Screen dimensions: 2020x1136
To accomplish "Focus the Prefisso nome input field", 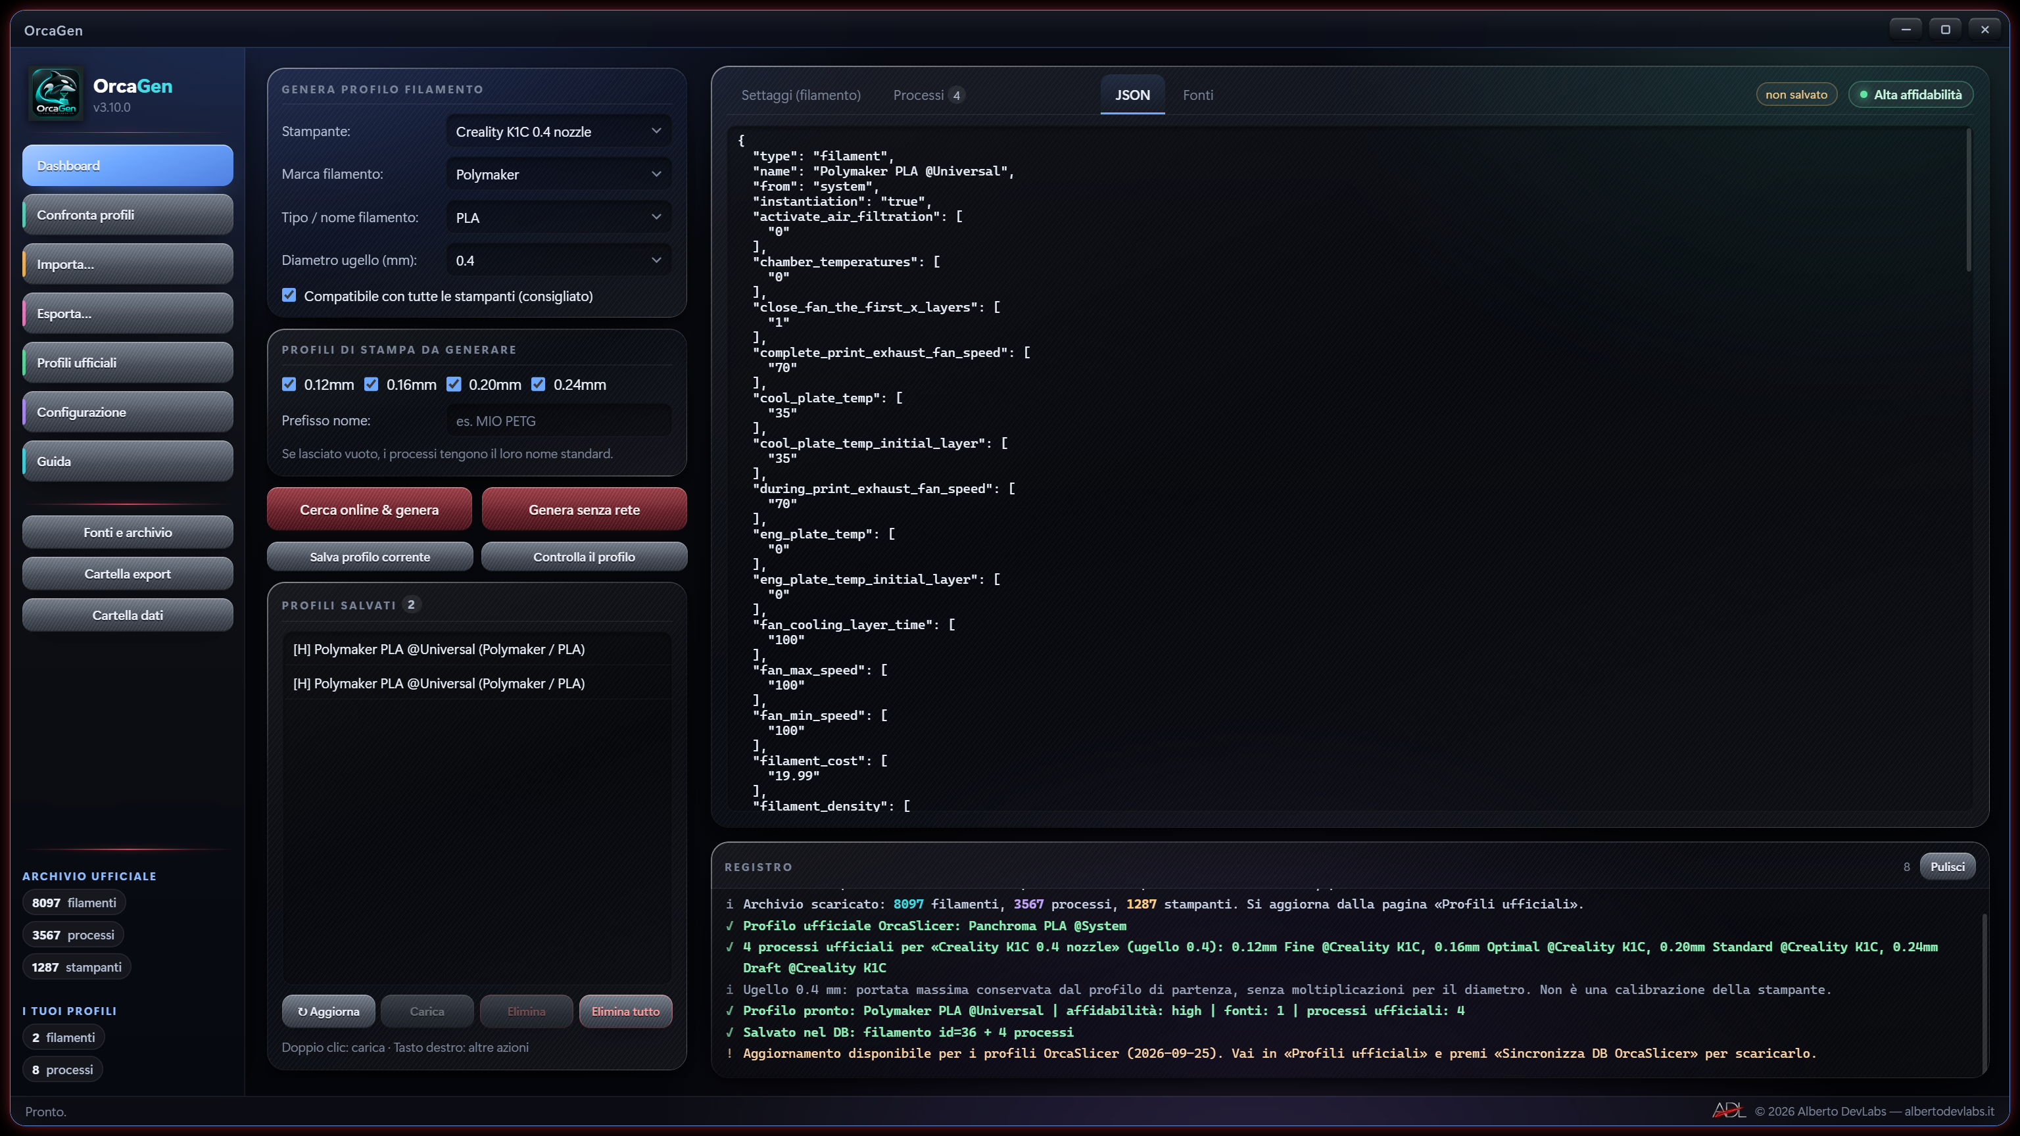I will pyautogui.click(x=558, y=420).
